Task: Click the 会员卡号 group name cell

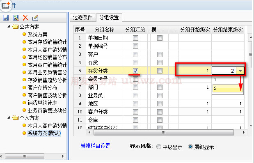Action: coord(105,79)
